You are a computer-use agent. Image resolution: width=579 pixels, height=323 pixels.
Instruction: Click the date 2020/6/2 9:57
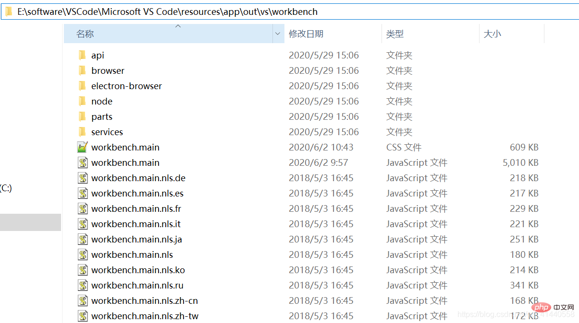318,162
